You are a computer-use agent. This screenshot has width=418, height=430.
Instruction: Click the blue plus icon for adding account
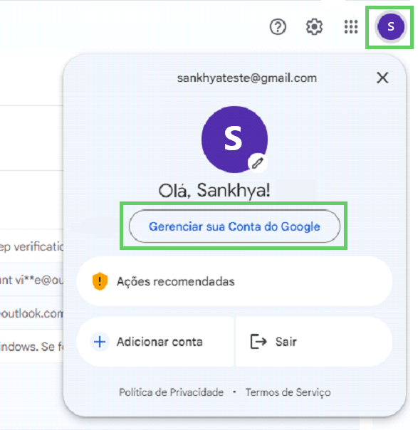pos(100,342)
